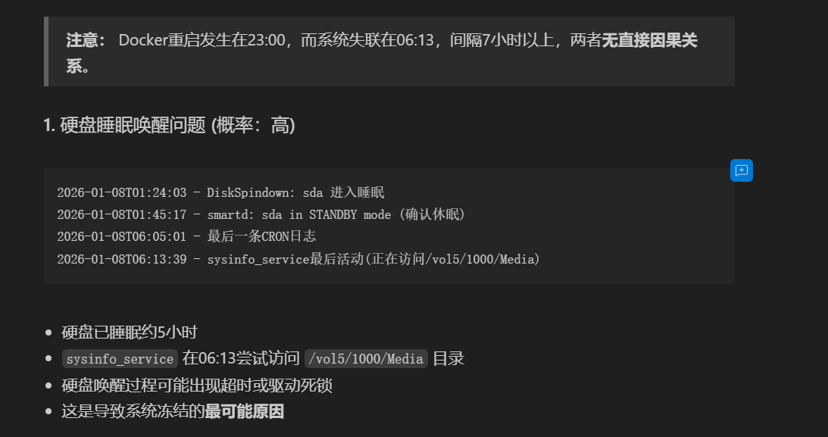Click the 注意 bold label in the note
Image resolution: width=828 pixels, height=437 pixels.
tap(86, 40)
